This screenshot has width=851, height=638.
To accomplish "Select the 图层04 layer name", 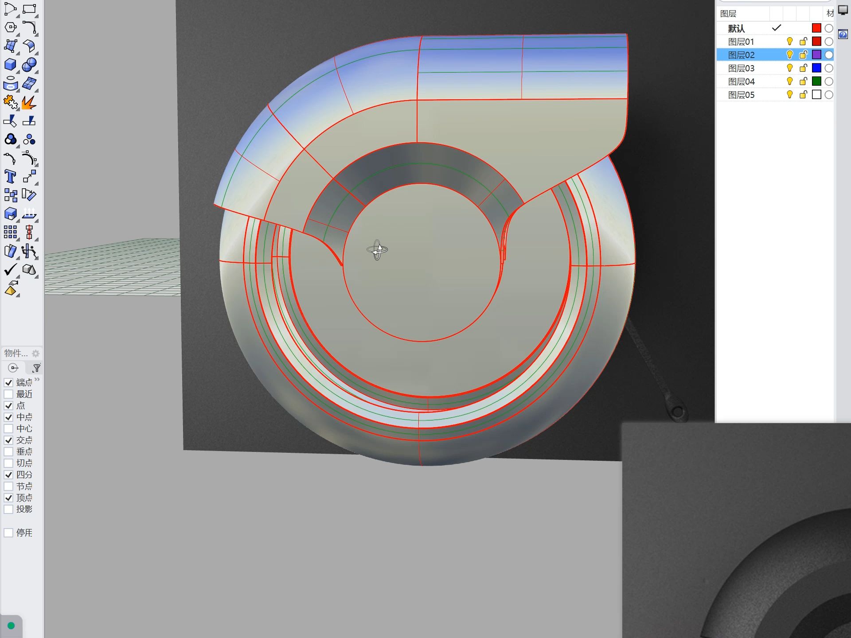I will [x=741, y=82].
